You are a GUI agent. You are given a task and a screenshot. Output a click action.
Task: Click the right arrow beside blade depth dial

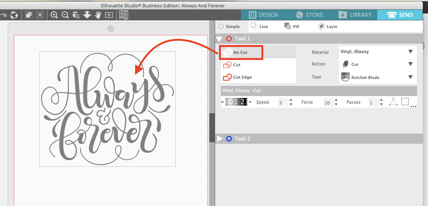pos(250,102)
